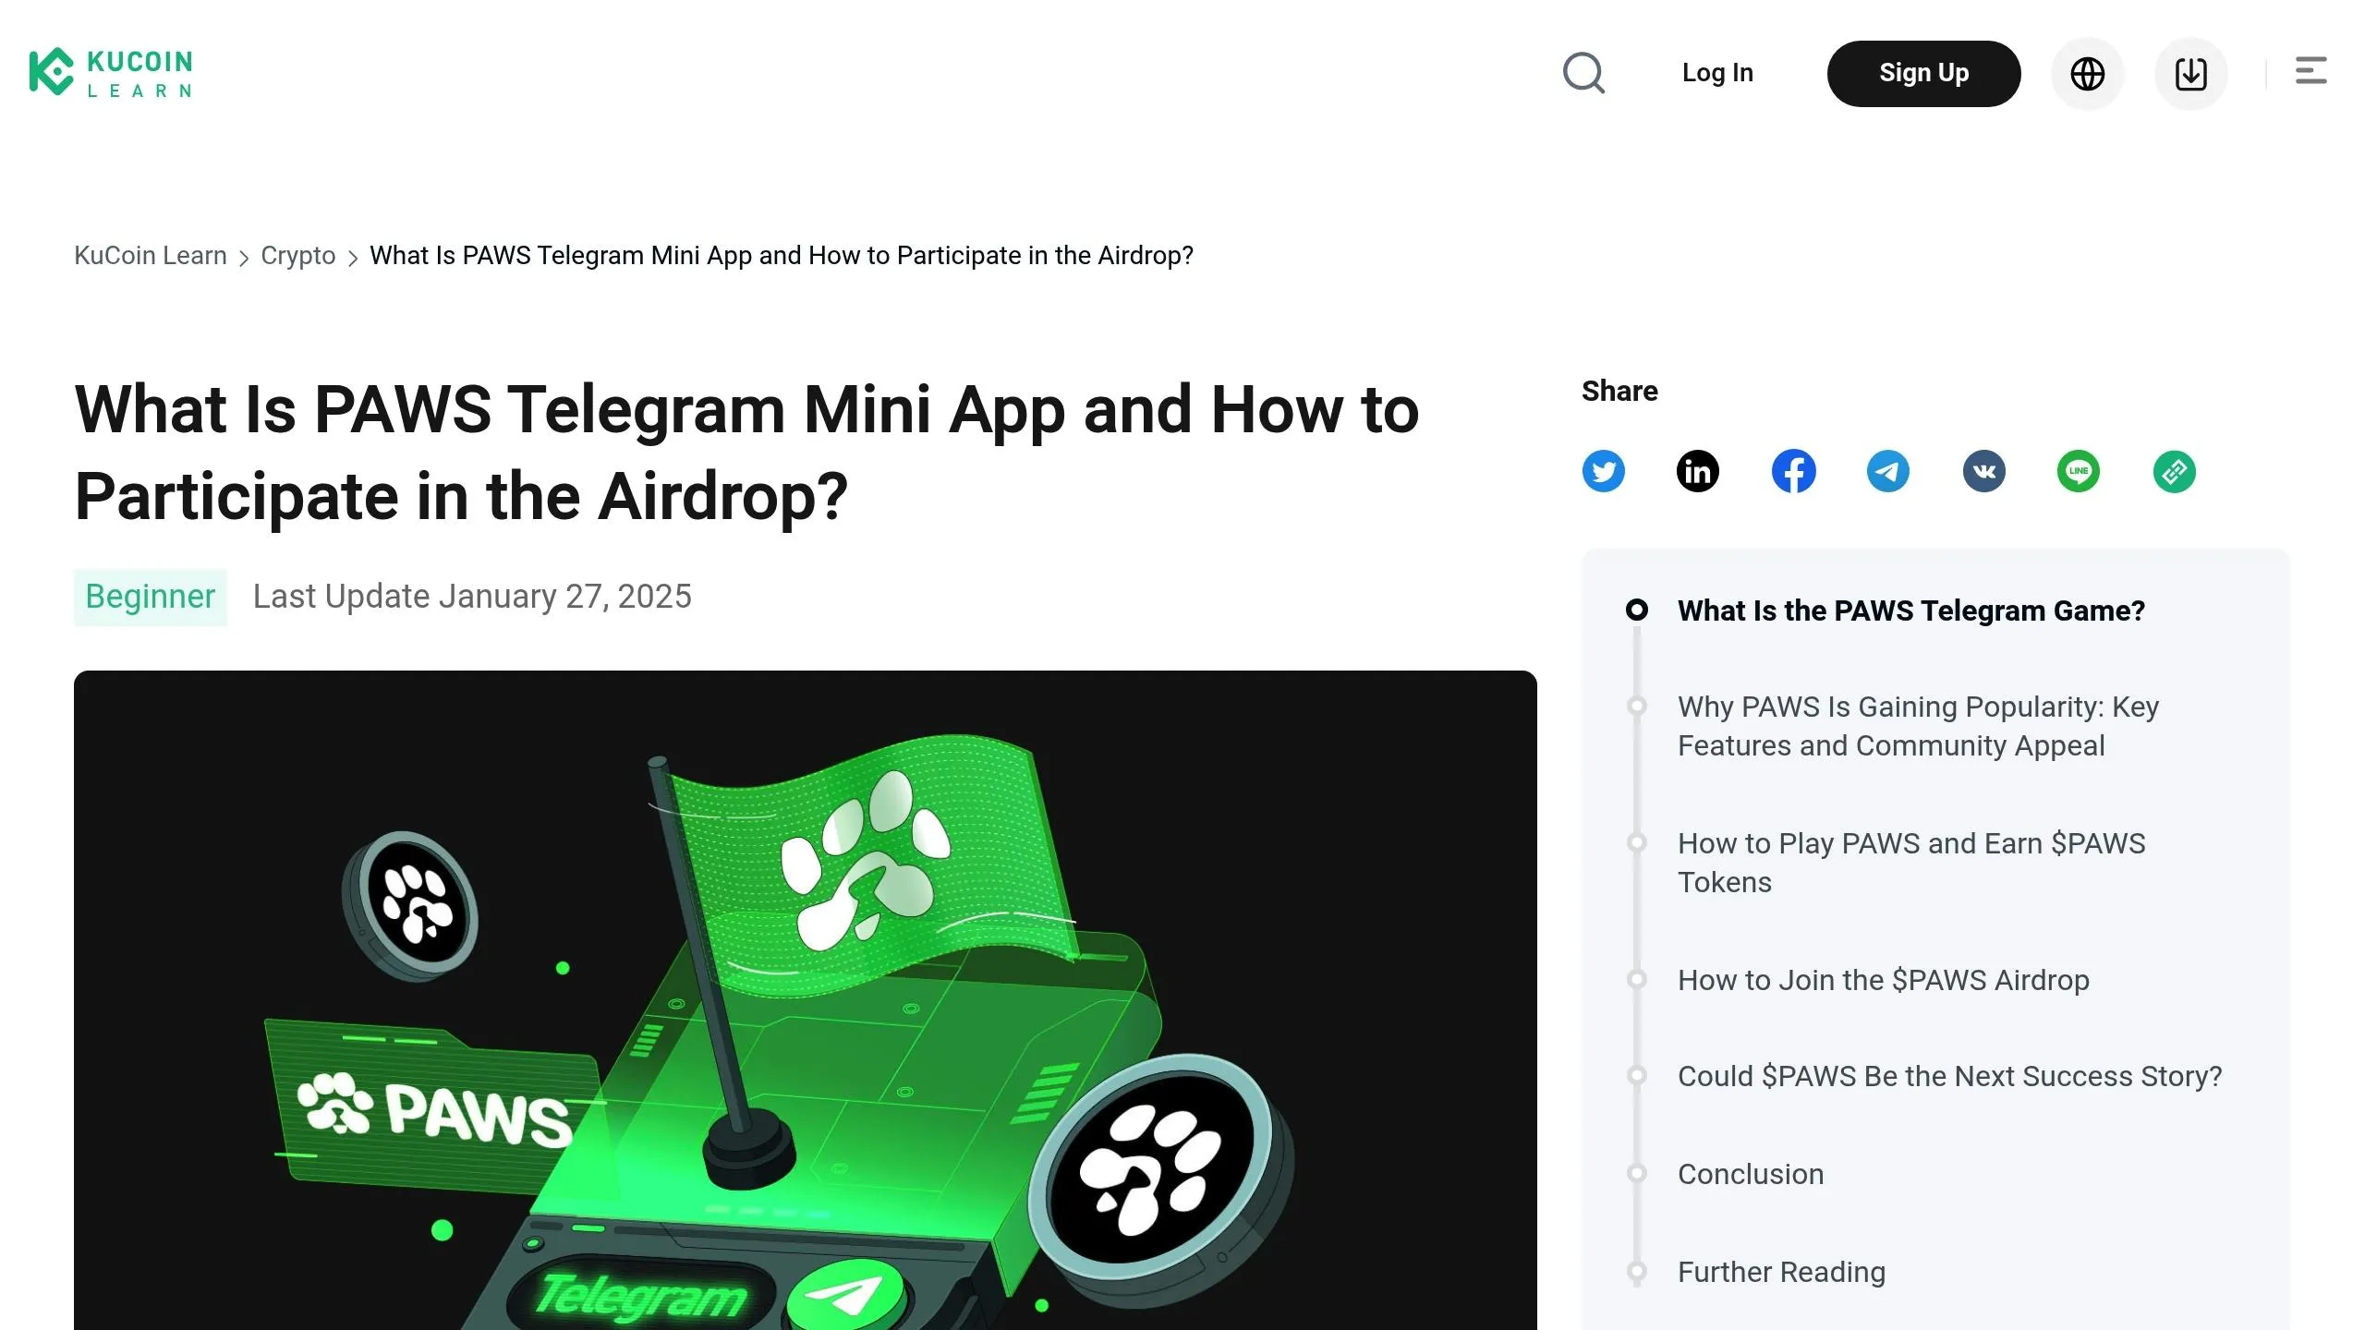The width and height of the screenshot is (2365, 1330).
Task: Share article on LinkedIn
Action: coord(1698,471)
